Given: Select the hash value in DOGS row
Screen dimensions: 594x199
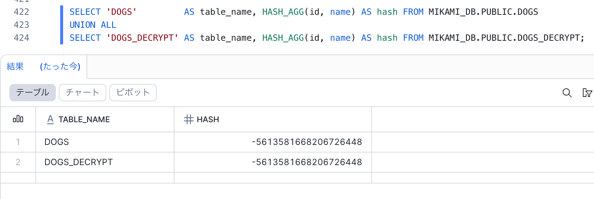Looking at the screenshot, I should (x=273, y=142).
